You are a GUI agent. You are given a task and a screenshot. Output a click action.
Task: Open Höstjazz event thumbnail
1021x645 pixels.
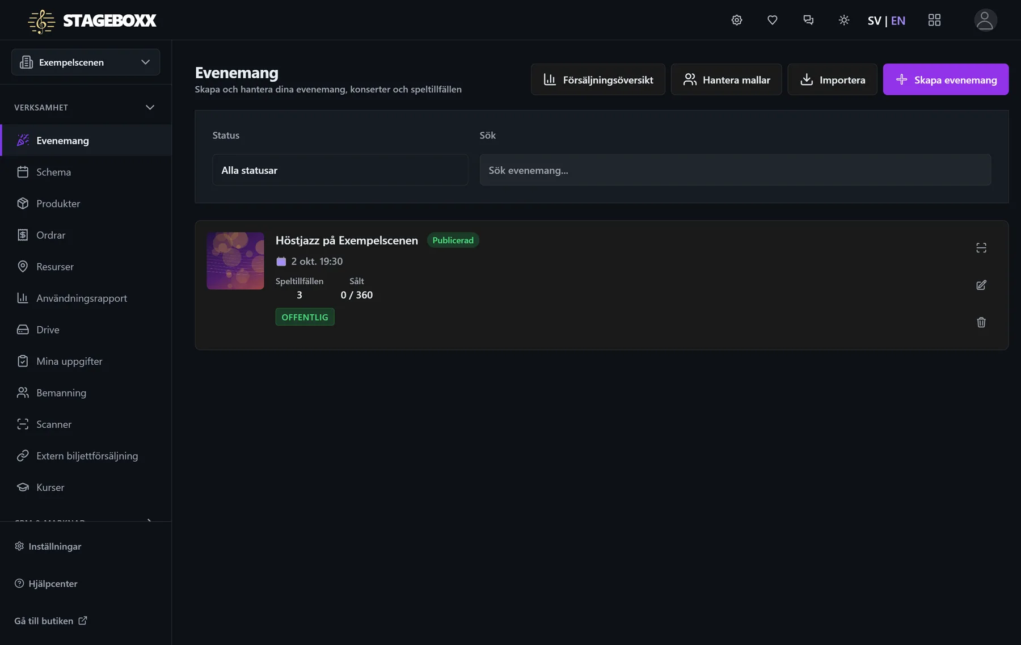coord(235,261)
